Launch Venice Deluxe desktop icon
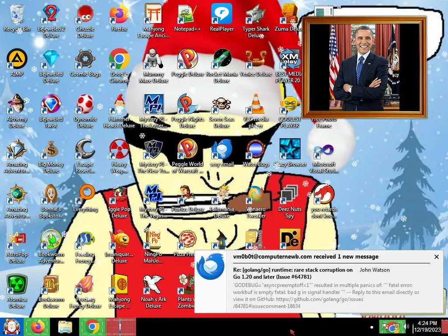The width and height of the screenshot is (448, 336). [255, 63]
